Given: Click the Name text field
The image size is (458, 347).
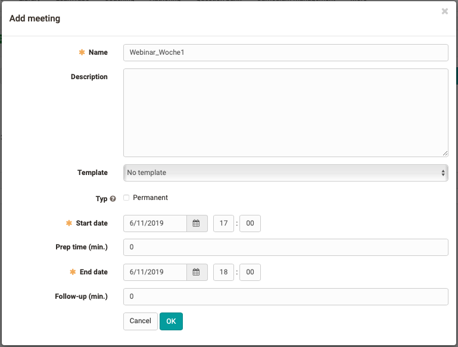Looking at the screenshot, I should [x=285, y=52].
